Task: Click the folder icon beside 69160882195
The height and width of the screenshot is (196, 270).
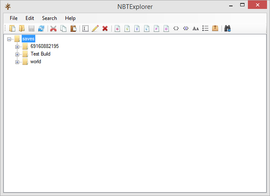Action: pos(26,46)
